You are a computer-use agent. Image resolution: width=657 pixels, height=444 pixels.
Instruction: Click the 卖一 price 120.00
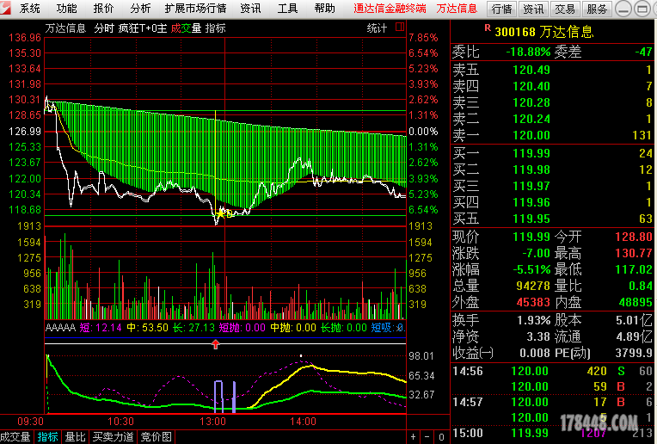click(531, 135)
